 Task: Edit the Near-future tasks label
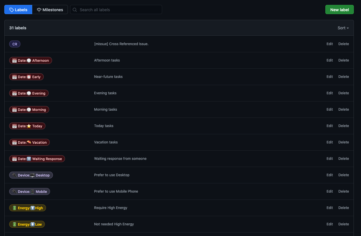pyautogui.click(x=330, y=77)
